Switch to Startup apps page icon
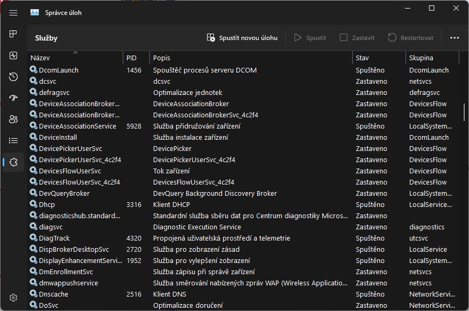The width and height of the screenshot is (469, 311). [13, 98]
